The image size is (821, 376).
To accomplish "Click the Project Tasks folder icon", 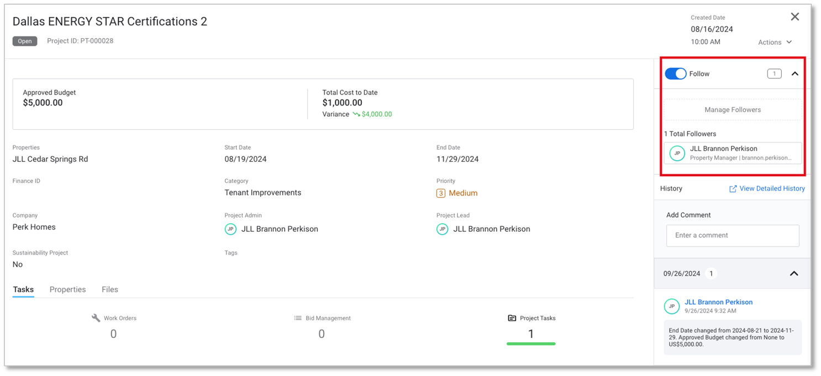I will (512, 318).
